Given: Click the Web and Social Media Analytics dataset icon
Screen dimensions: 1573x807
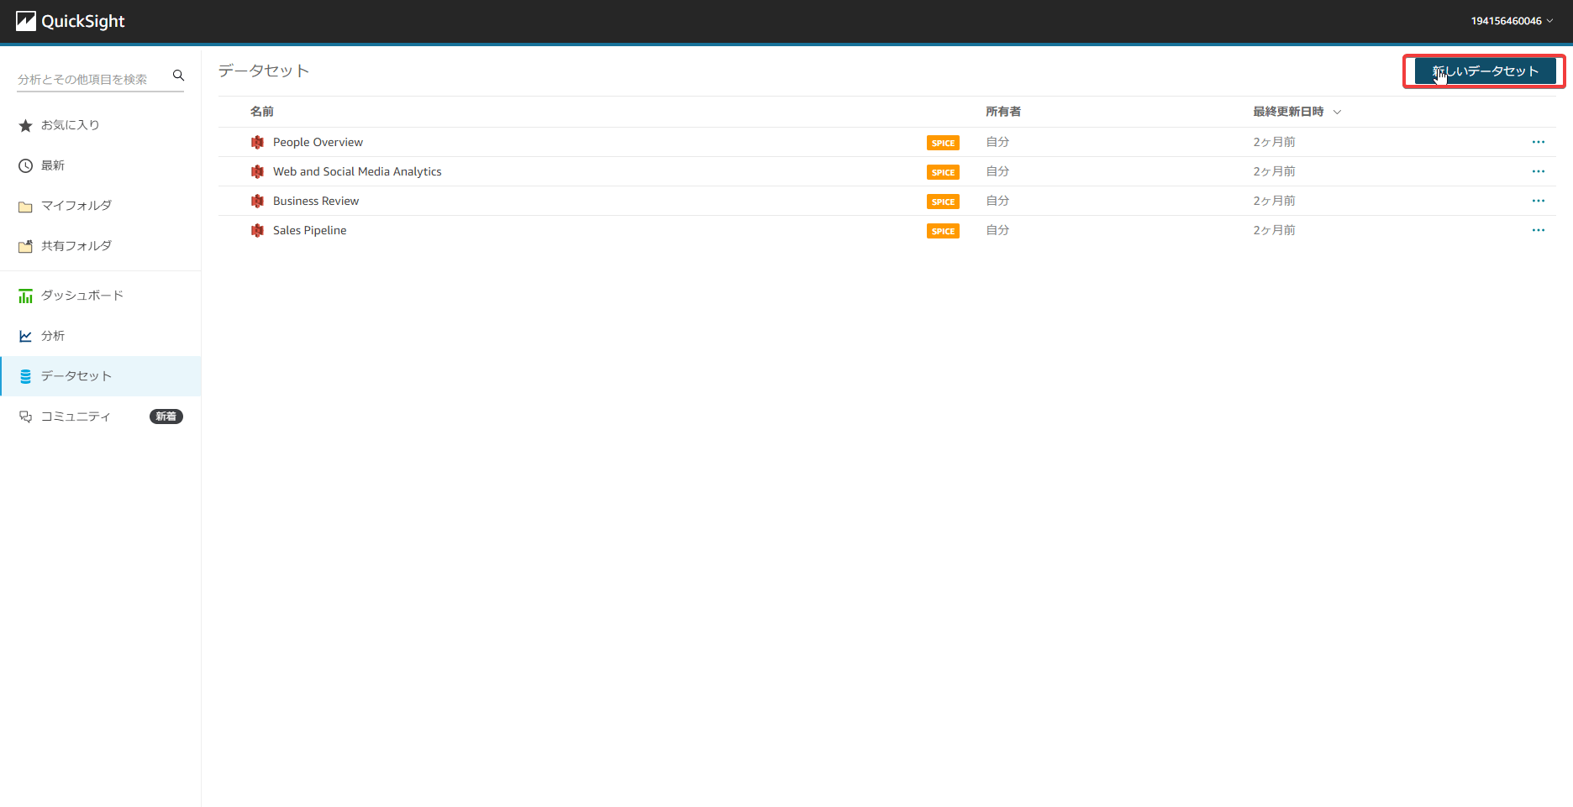Looking at the screenshot, I should pyautogui.click(x=257, y=172).
